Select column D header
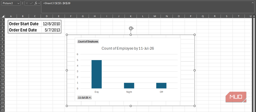This screenshot has width=256, height=112. (47, 16)
